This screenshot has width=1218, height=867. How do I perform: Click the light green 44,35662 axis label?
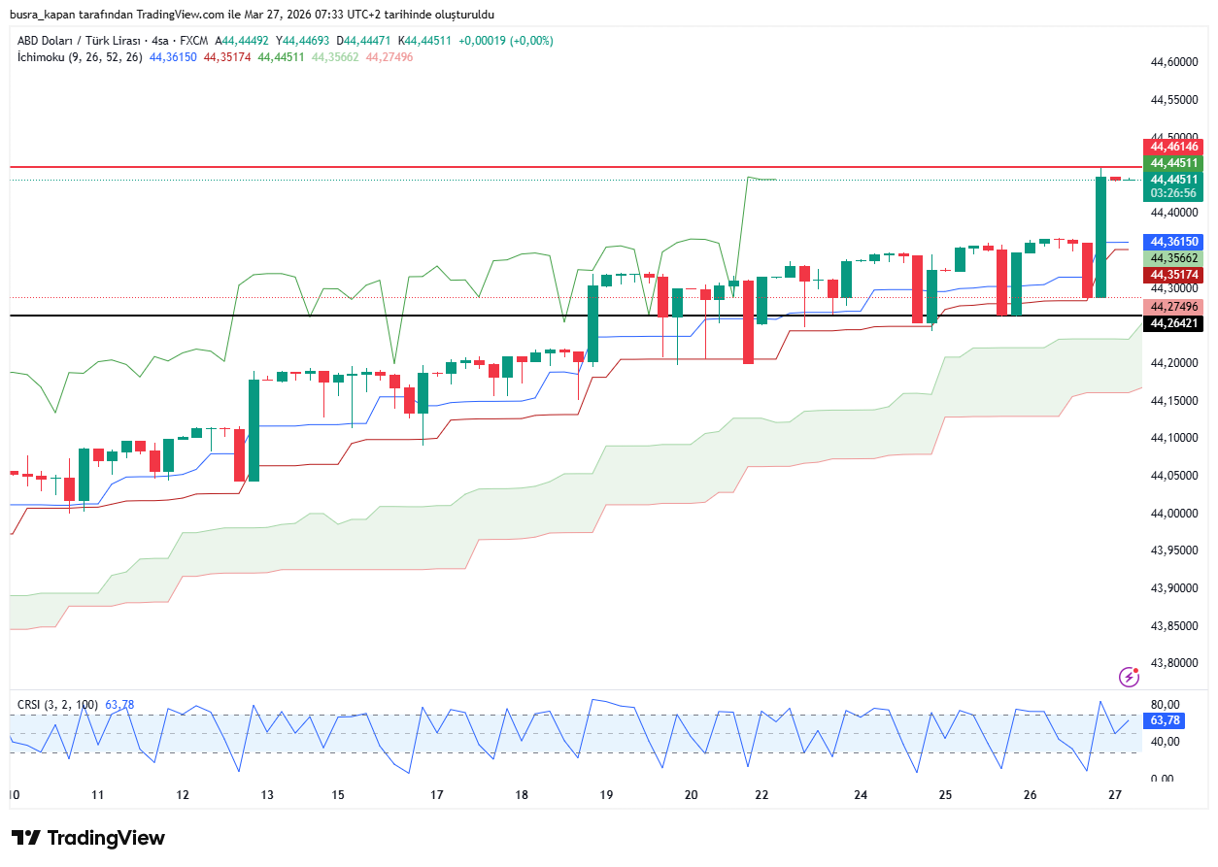1174,258
